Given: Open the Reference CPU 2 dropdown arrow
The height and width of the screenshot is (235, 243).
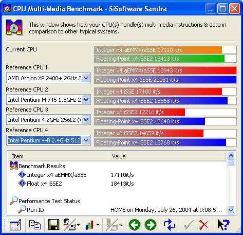Looking at the screenshot, I should click(86, 100).
